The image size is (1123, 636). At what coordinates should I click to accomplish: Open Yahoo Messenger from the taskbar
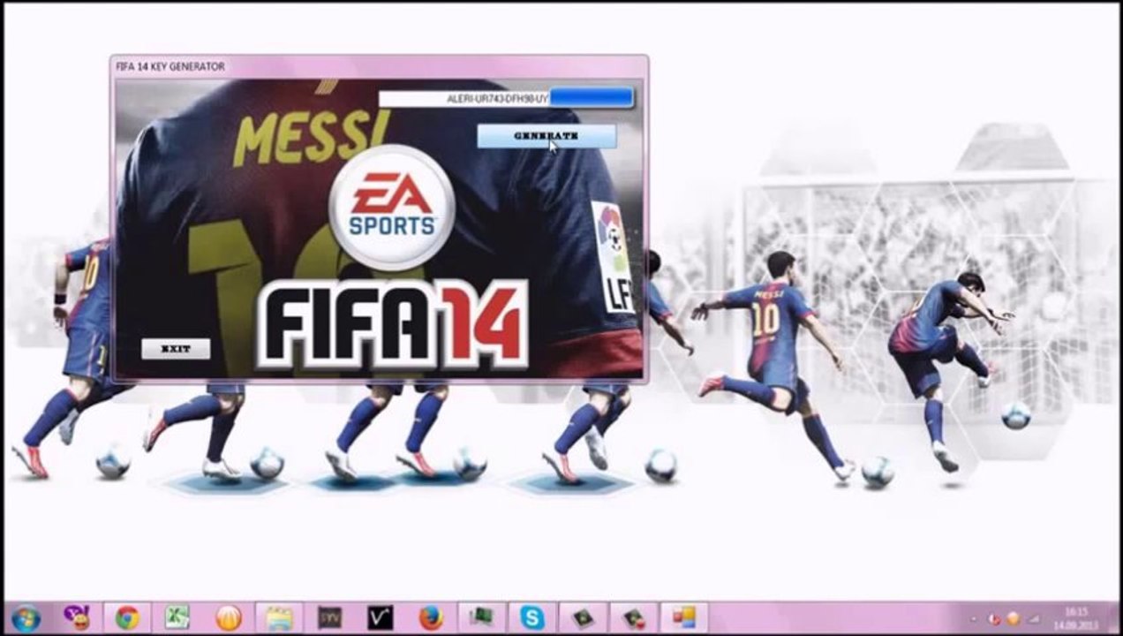[x=76, y=617]
